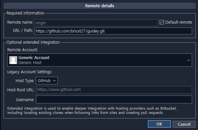Focus the Username input field
The width and height of the screenshot is (198, 130).
tap(114, 99)
